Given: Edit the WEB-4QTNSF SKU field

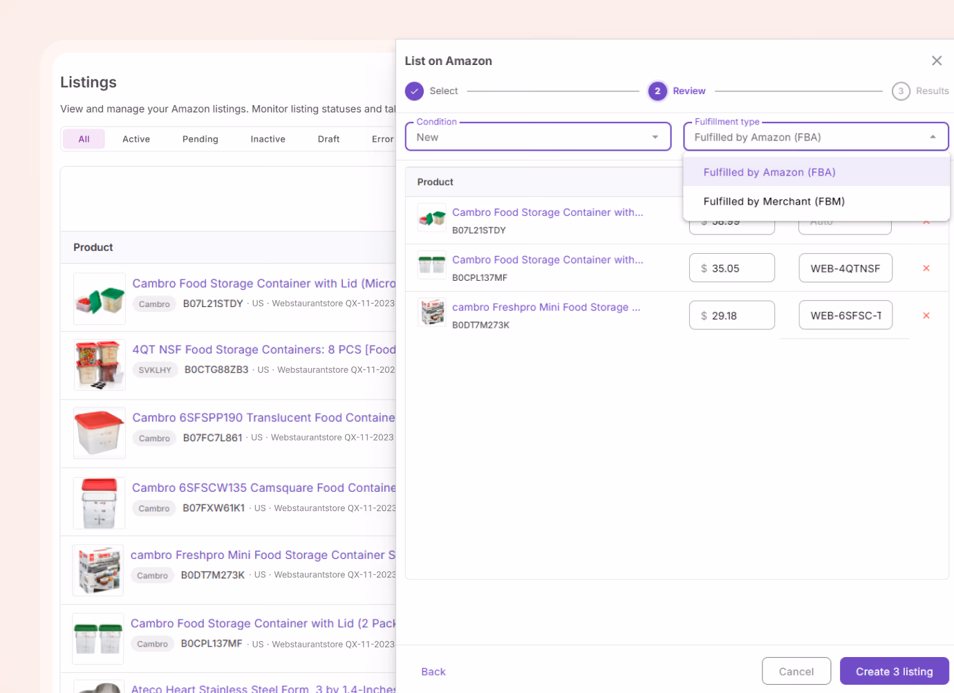Looking at the screenshot, I should click(x=845, y=268).
